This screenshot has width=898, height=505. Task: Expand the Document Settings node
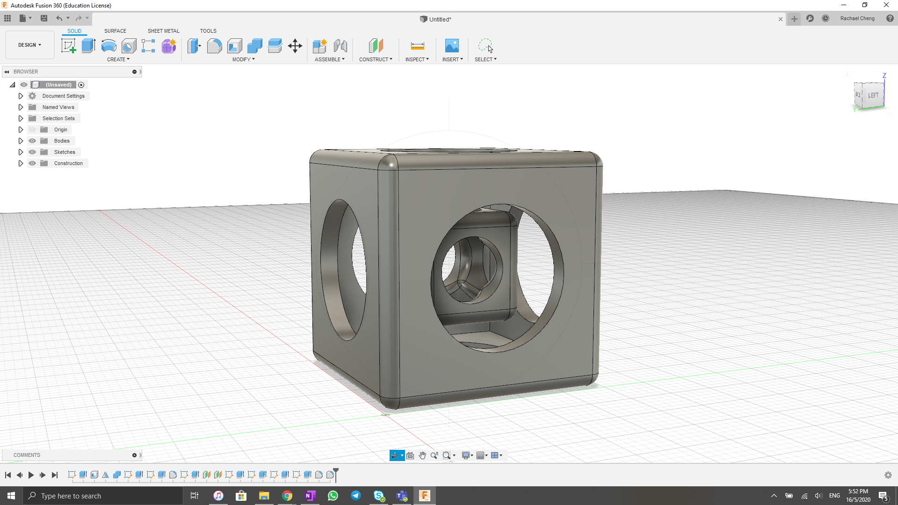click(x=21, y=96)
